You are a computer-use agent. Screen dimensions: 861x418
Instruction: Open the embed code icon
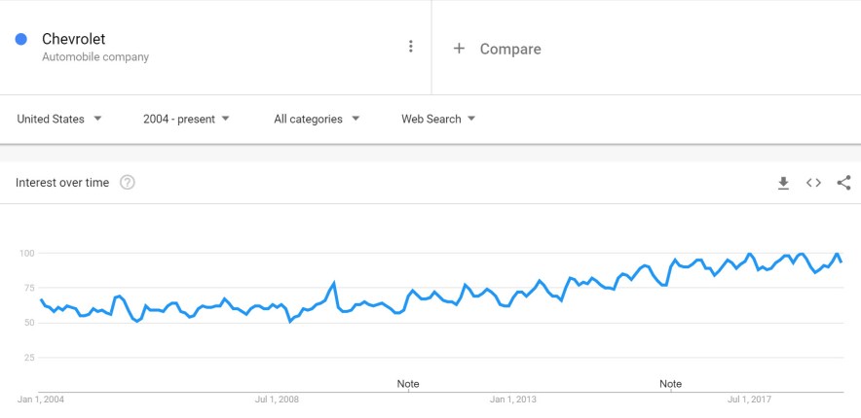click(x=814, y=183)
